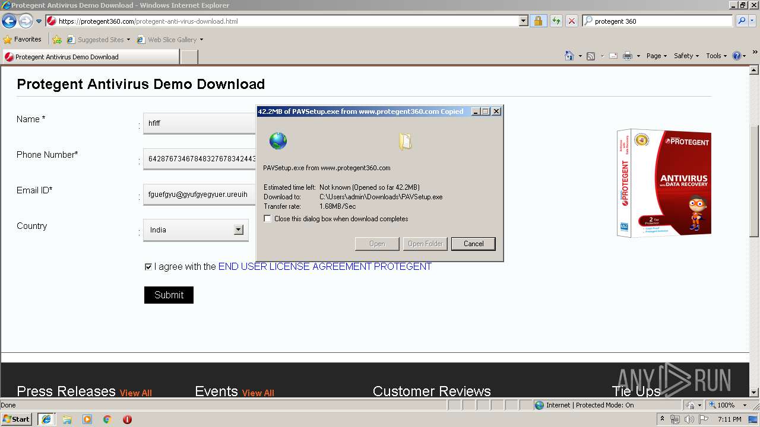Click the black Submit button
This screenshot has width=760, height=427.
[x=169, y=295]
